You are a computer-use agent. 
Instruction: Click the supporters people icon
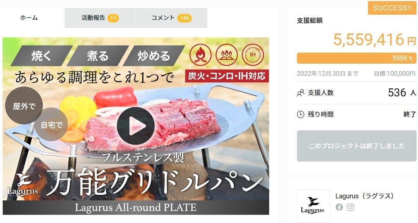point(300,93)
